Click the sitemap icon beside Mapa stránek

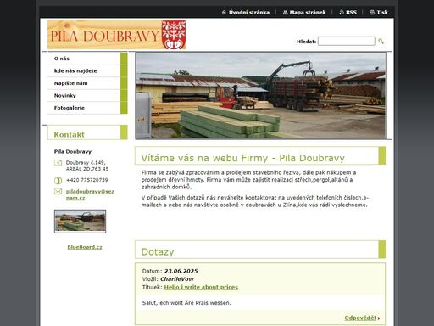click(286, 13)
